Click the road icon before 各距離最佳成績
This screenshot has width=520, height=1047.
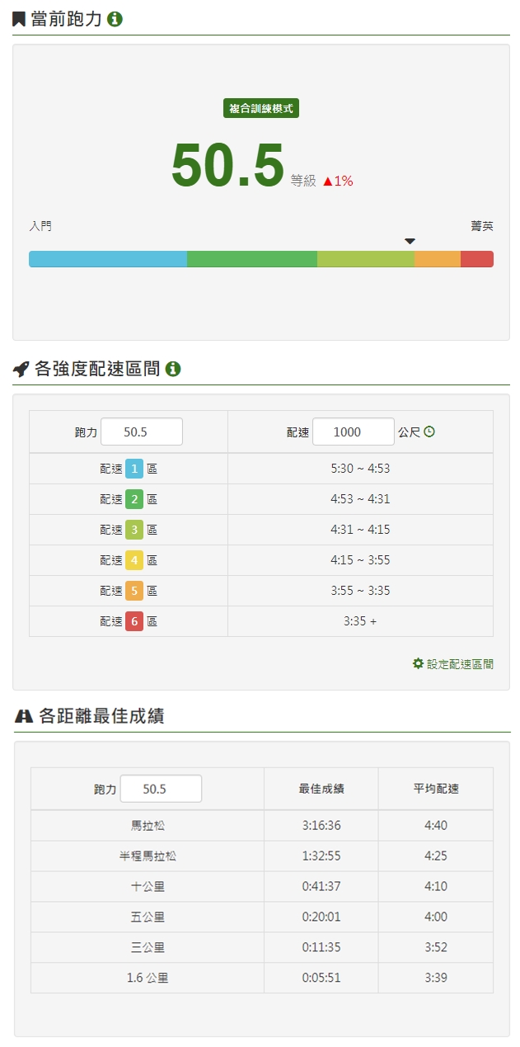[x=24, y=716]
